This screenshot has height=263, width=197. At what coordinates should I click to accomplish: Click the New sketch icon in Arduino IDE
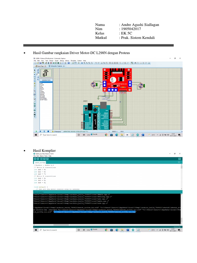click(41, 159)
